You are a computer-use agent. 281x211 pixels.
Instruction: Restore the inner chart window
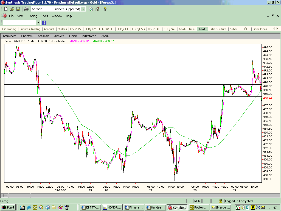click(x=273, y=16)
